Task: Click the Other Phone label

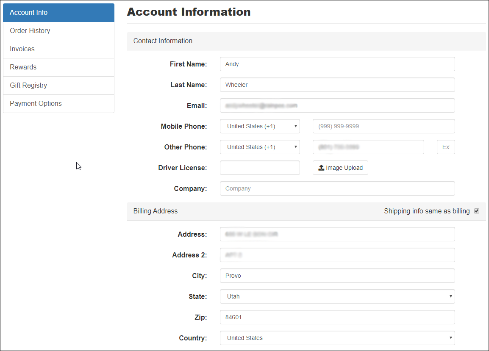Action: point(186,147)
